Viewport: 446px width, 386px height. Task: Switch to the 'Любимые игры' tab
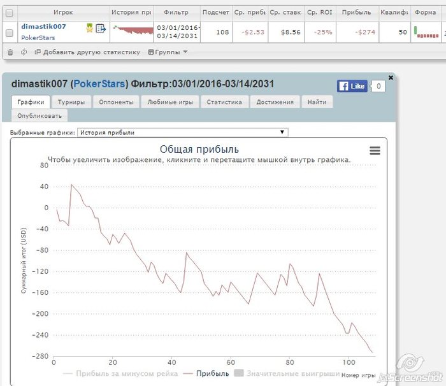pyautogui.click(x=170, y=102)
